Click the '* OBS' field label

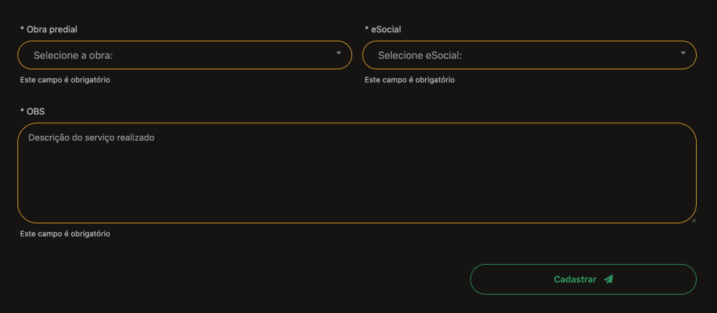point(33,111)
